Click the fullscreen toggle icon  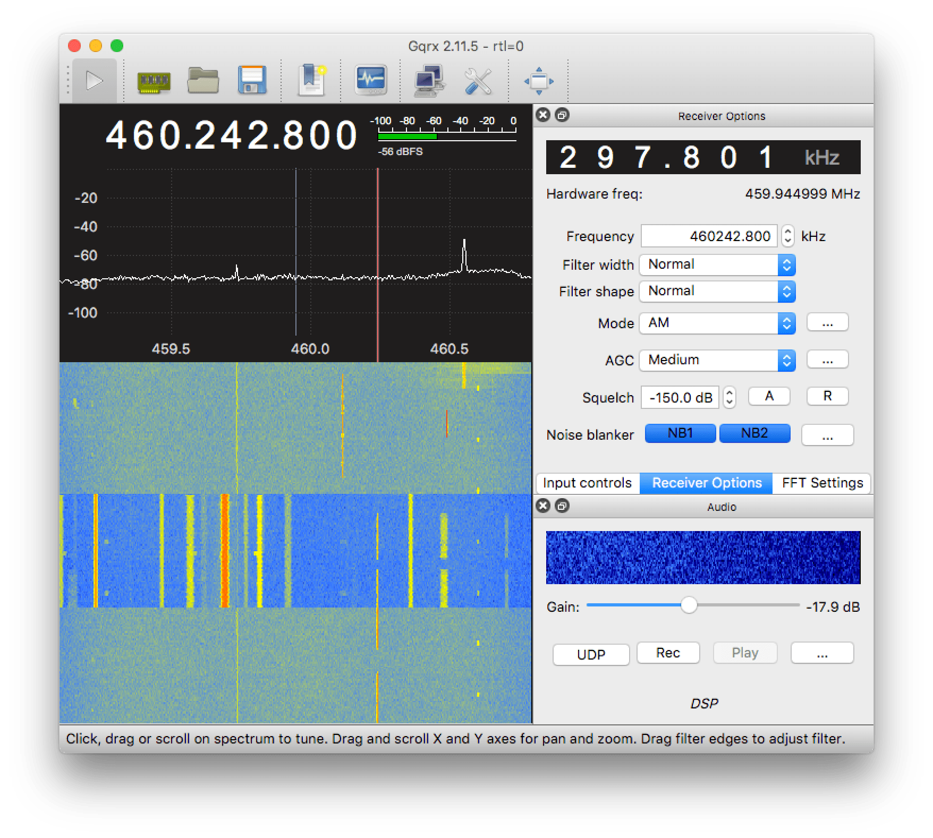tap(540, 81)
